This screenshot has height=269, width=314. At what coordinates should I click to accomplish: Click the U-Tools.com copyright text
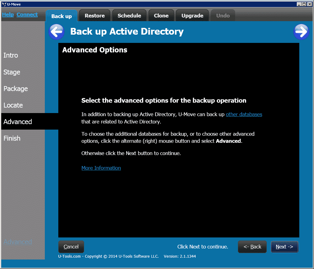click(108, 256)
